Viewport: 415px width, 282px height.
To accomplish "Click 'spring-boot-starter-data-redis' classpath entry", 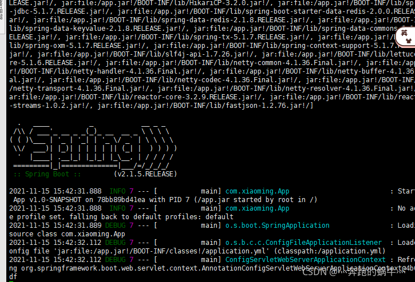I will pyautogui.click(x=305, y=11).
